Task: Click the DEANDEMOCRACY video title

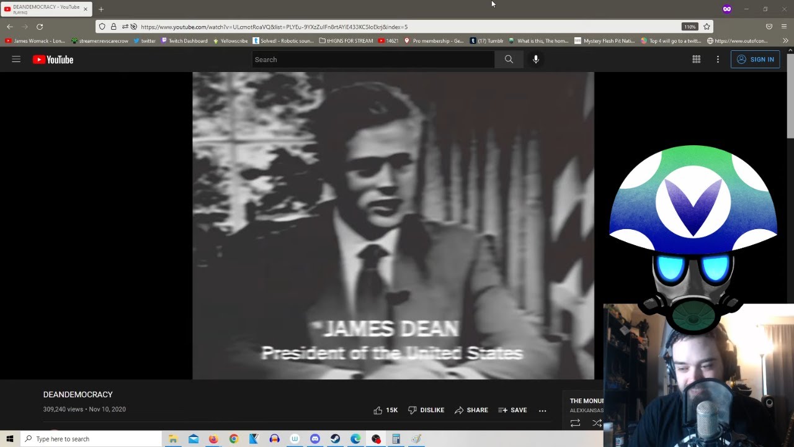Action: tap(78, 395)
